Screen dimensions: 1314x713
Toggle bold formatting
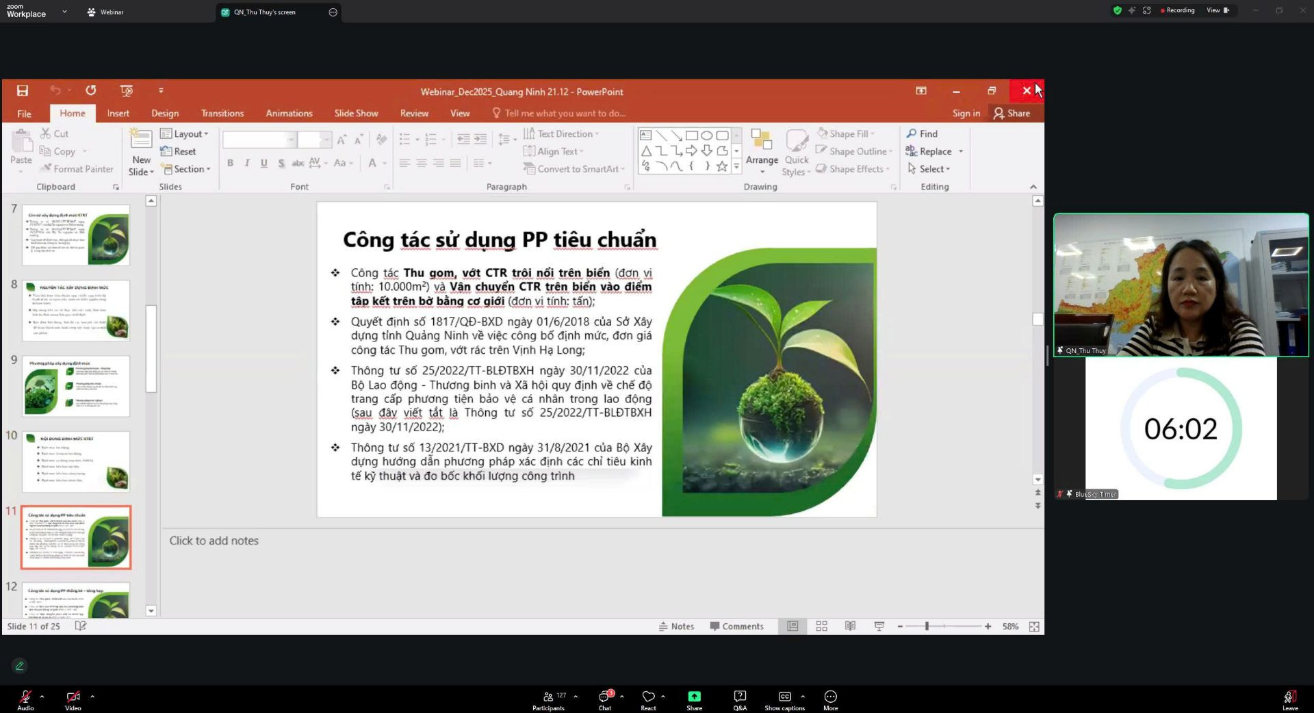point(230,163)
